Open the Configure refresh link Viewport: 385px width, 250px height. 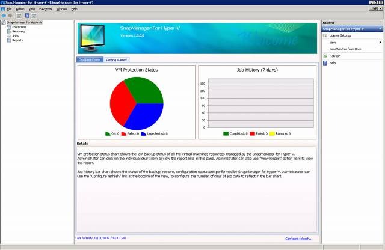299,239
